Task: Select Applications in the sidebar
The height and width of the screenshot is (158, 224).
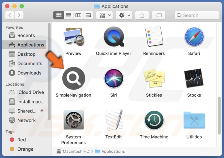Action: coord(24,45)
